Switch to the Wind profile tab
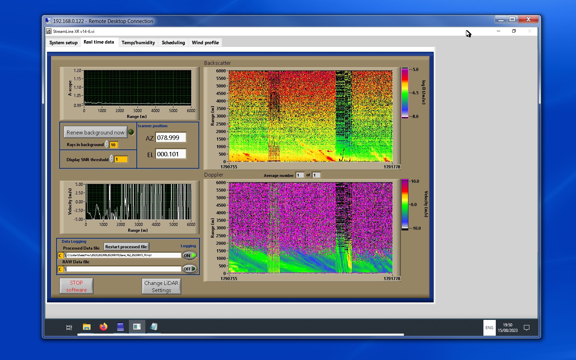576x360 pixels. [205, 43]
